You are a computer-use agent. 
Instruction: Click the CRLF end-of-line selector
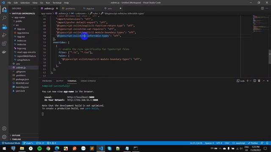point(227,143)
